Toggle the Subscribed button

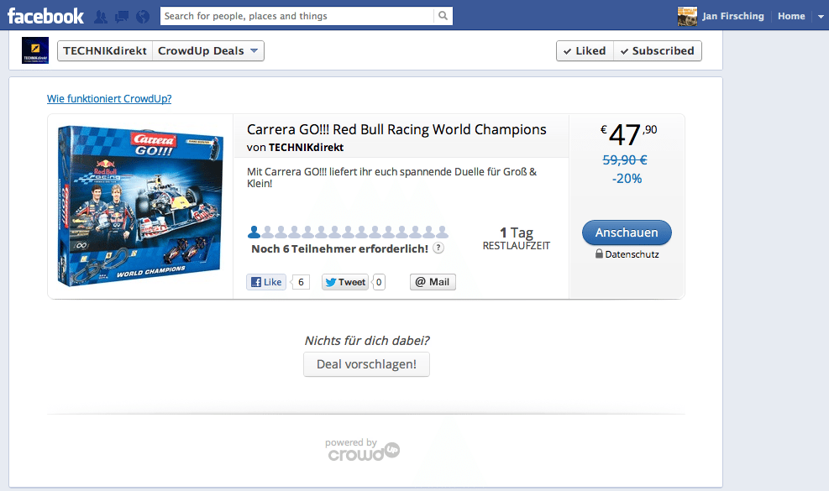click(657, 50)
